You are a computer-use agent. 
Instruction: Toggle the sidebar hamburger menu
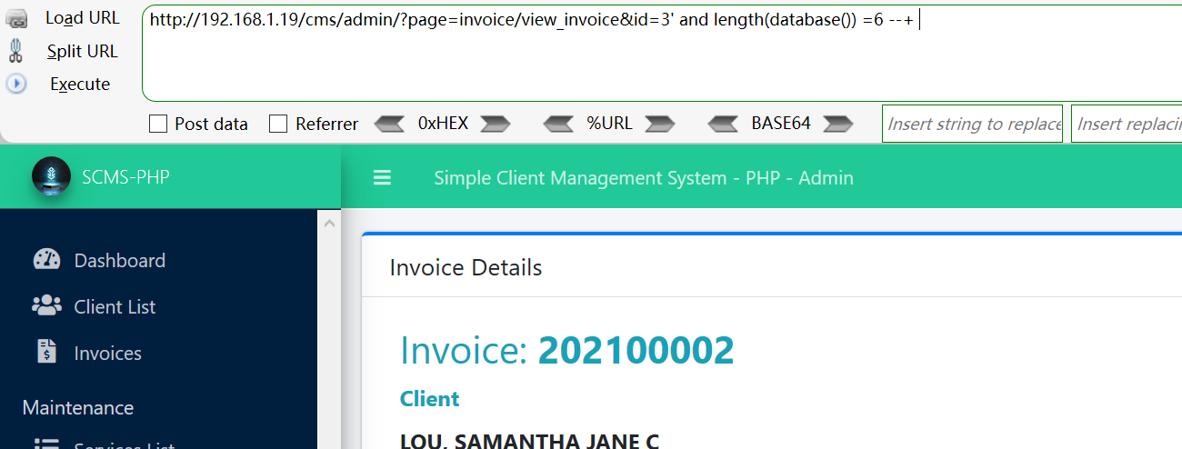click(x=382, y=178)
